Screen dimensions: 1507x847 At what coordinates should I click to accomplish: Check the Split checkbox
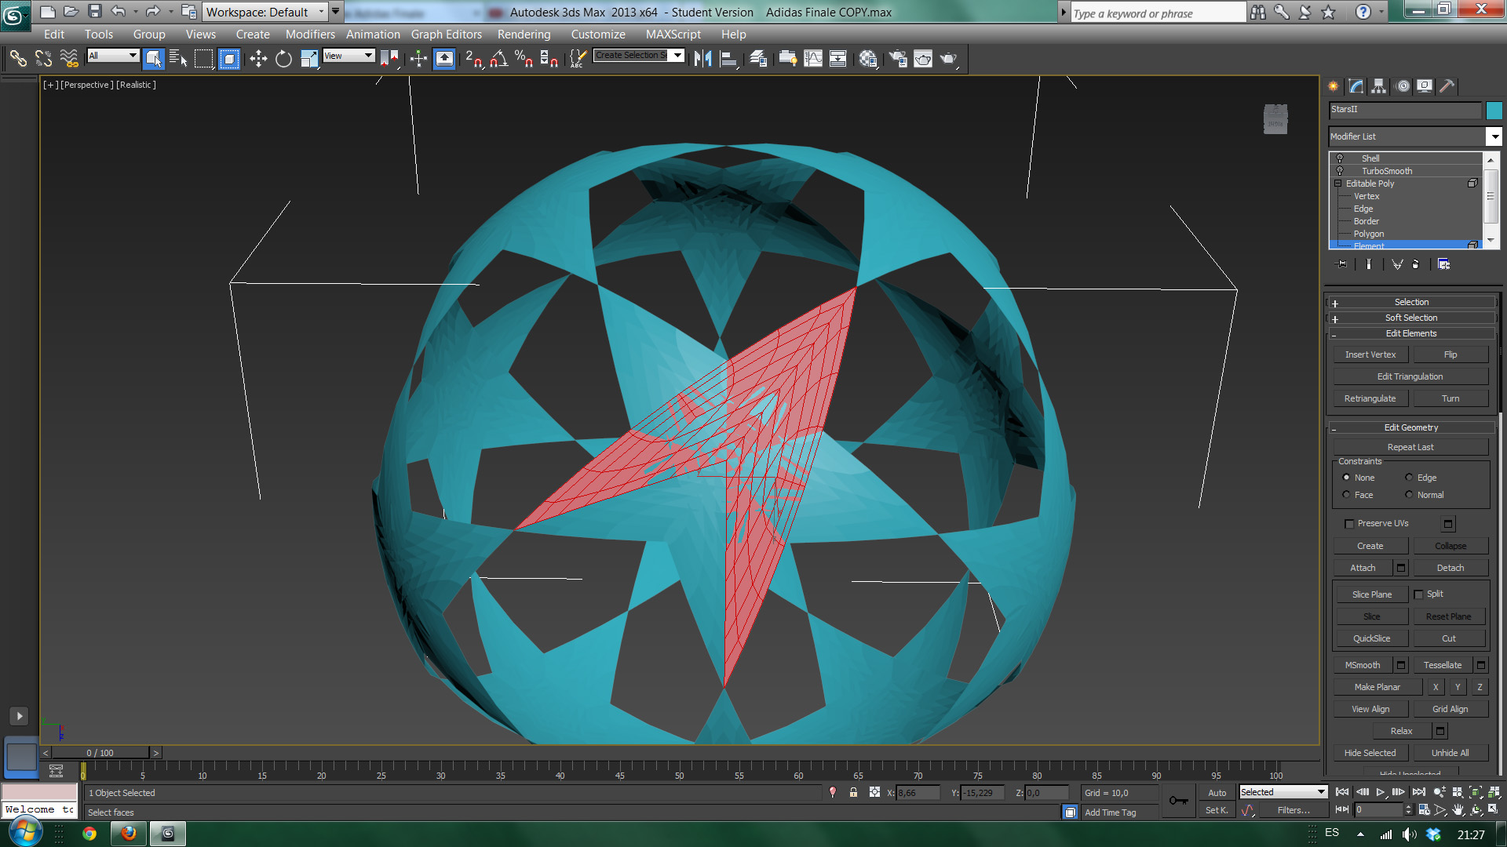1418,594
